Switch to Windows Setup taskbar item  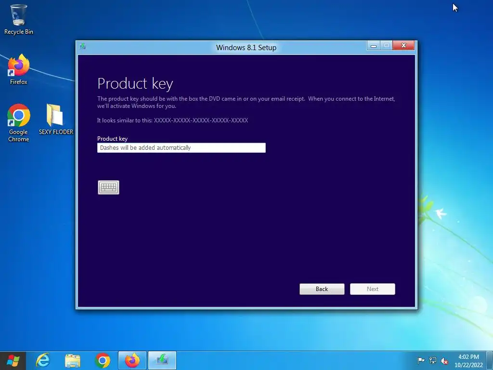[x=162, y=360]
